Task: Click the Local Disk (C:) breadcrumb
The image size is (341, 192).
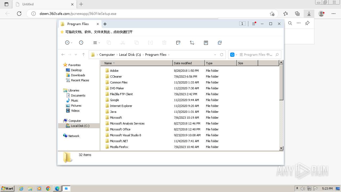Action: point(130,55)
